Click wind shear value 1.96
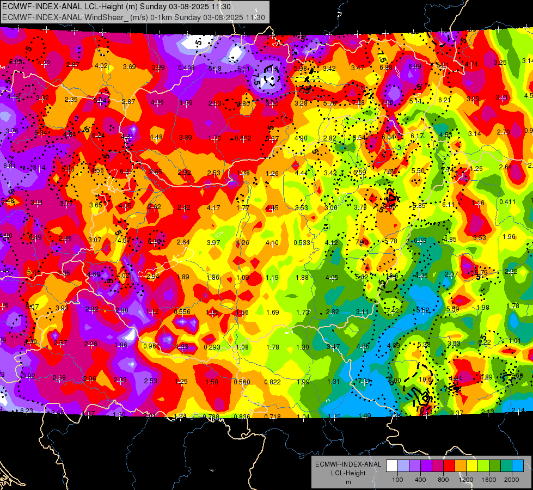The height and width of the screenshot is (490, 533). tap(509, 236)
